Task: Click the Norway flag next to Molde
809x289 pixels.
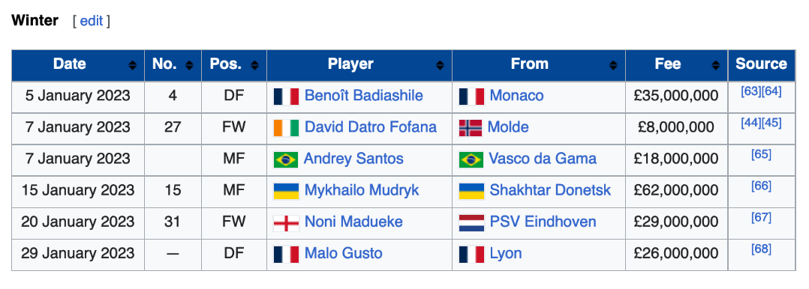Action: (471, 128)
